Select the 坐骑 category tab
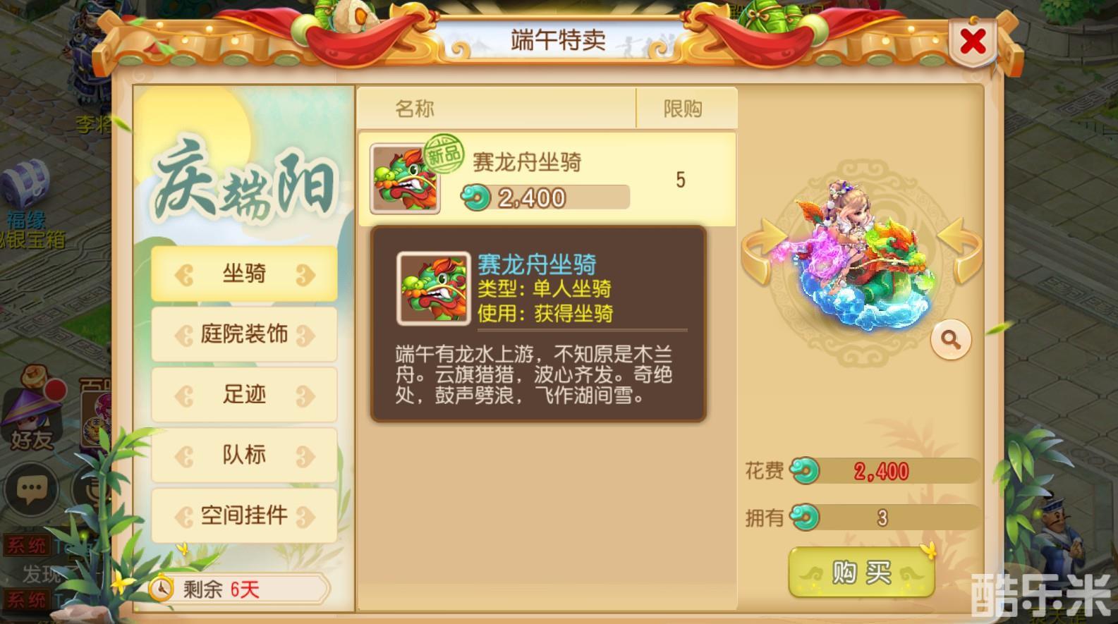This screenshot has width=1118, height=624. [244, 274]
